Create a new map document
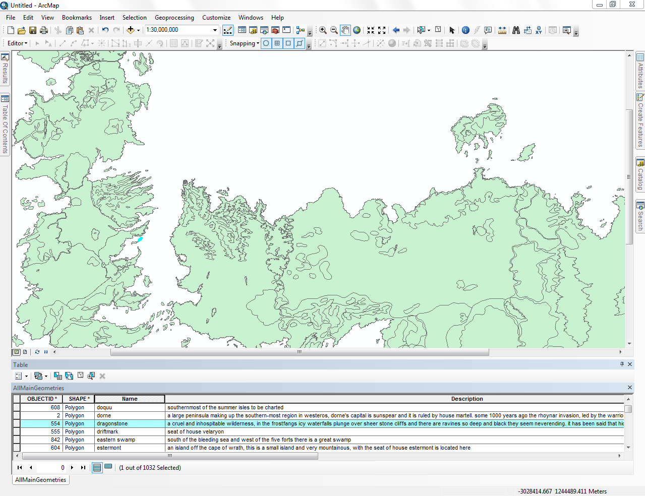Image resolution: width=645 pixels, height=496 pixels. [11, 30]
